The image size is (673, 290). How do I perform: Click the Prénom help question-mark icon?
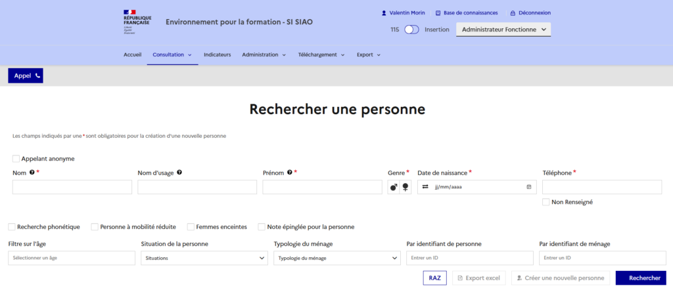289,173
